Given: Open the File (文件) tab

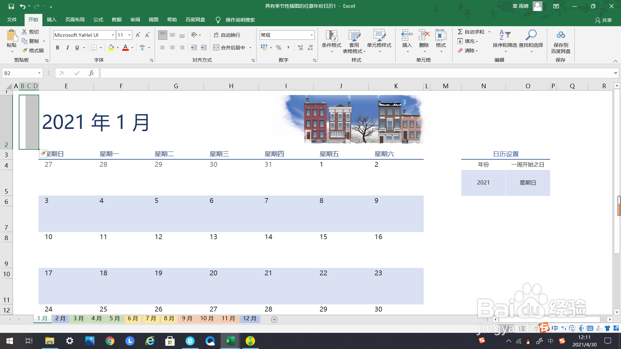Looking at the screenshot, I should click(x=12, y=20).
